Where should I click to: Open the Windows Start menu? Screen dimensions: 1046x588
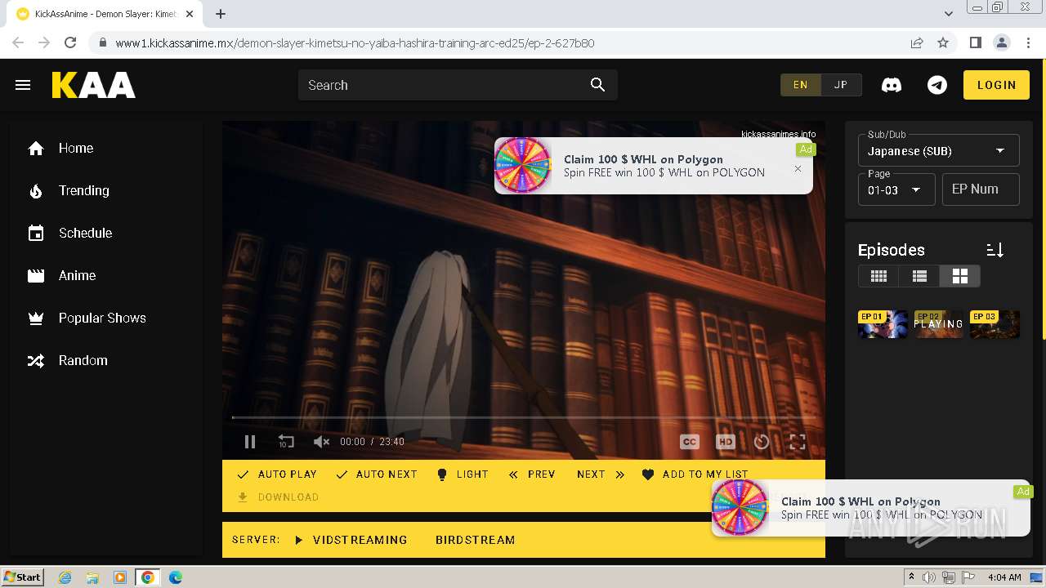(x=22, y=577)
